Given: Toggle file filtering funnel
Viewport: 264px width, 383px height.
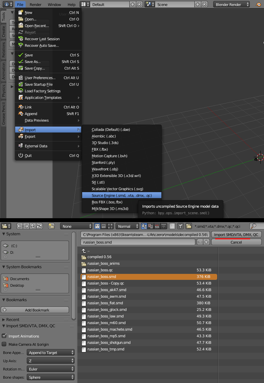Looking at the screenshot, I should tap(181, 226).
